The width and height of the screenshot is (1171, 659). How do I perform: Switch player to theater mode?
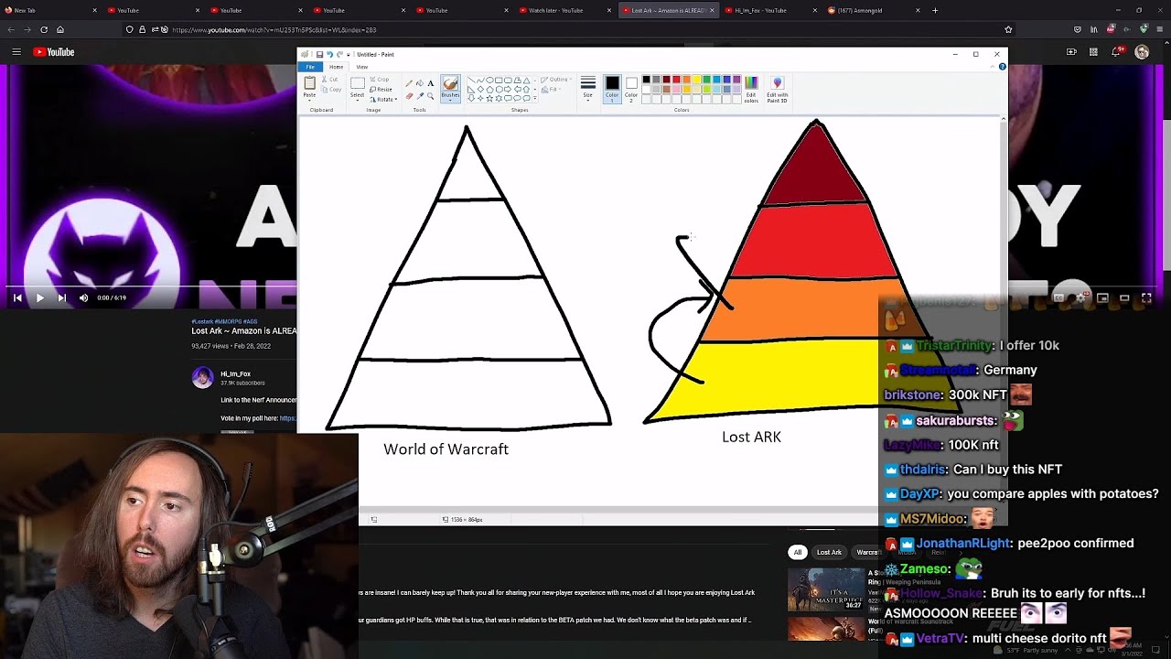click(1124, 298)
